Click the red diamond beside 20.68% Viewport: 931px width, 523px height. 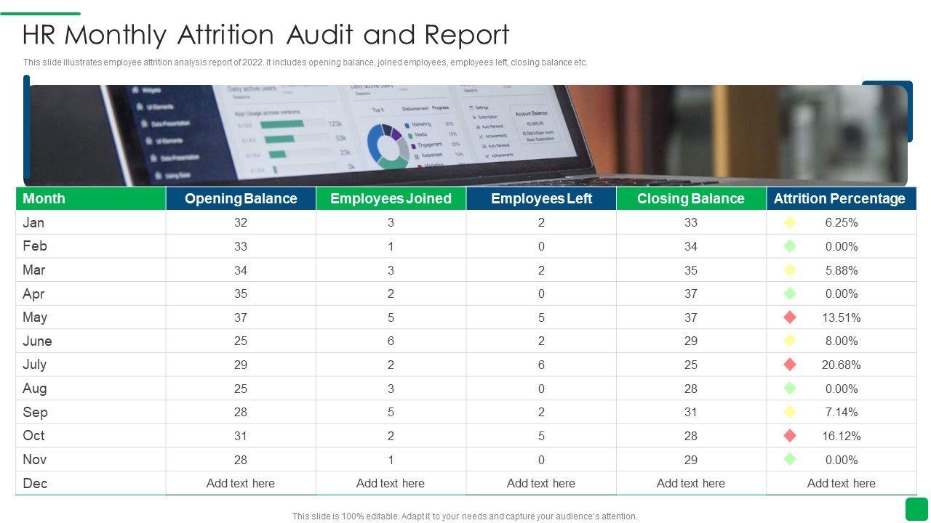(790, 365)
